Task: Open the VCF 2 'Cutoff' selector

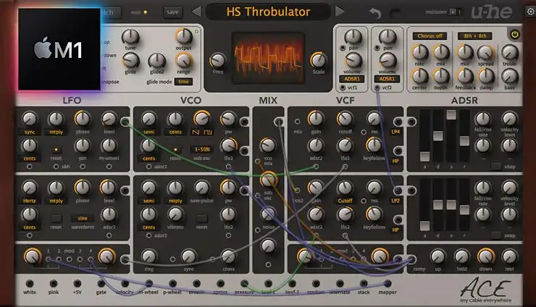Action: (x=345, y=201)
